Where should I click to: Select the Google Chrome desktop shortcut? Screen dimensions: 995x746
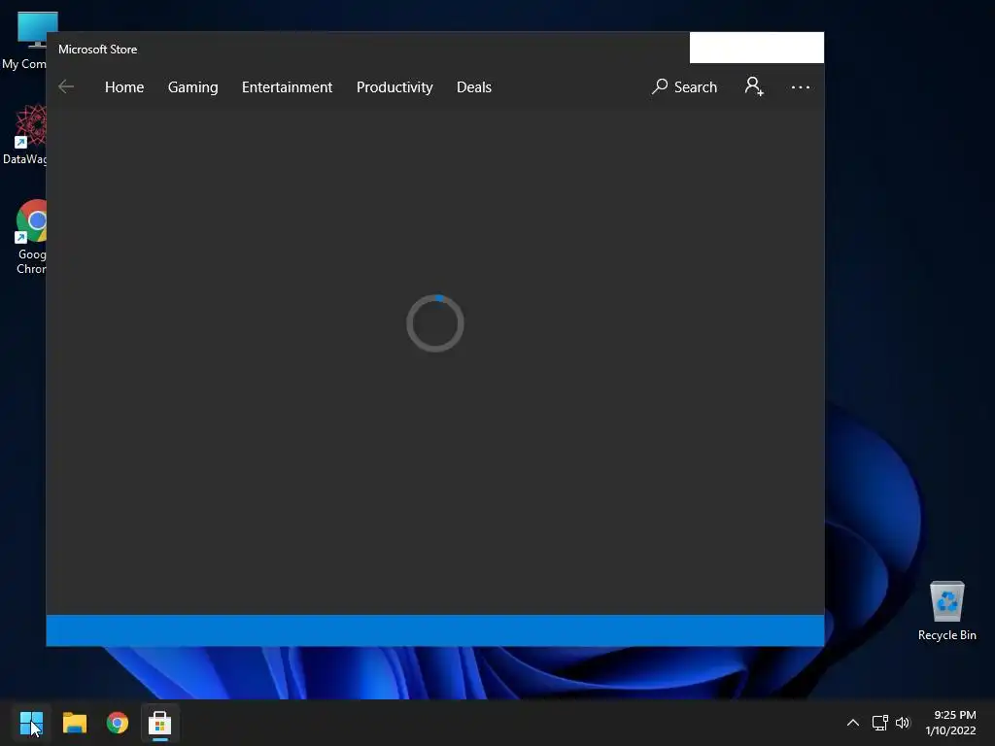(31, 237)
